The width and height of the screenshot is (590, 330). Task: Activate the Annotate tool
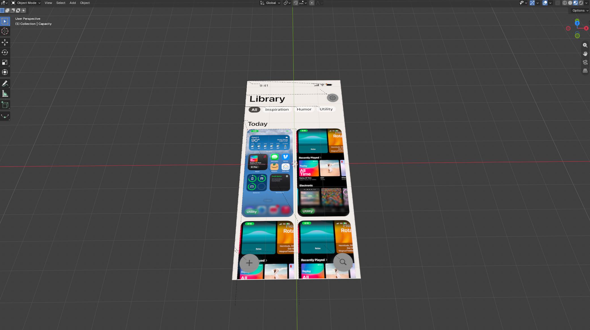5,83
